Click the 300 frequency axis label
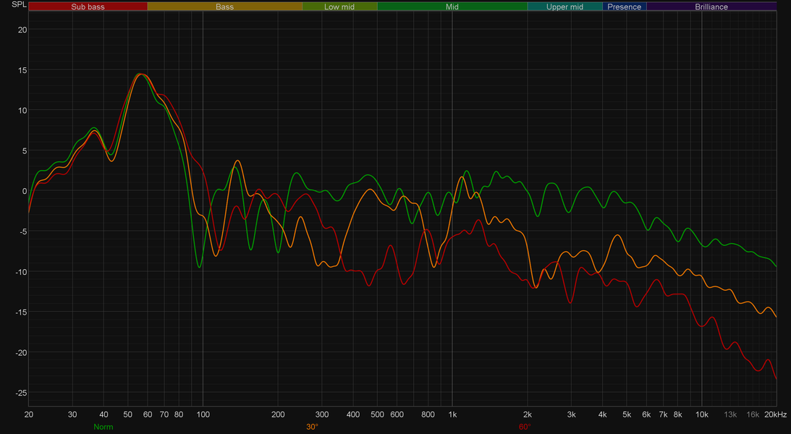 322,415
